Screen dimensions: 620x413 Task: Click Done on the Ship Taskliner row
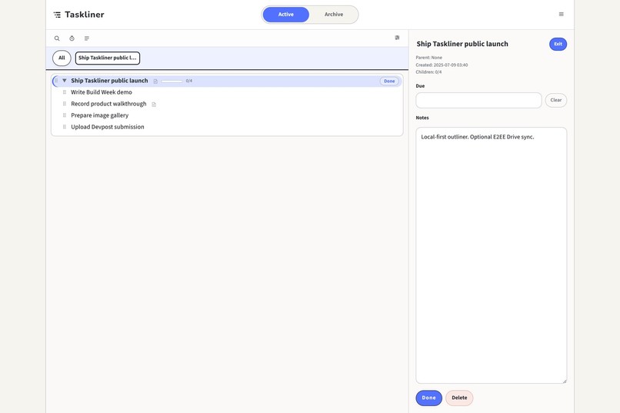pyautogui.click(x=389, y=81)
